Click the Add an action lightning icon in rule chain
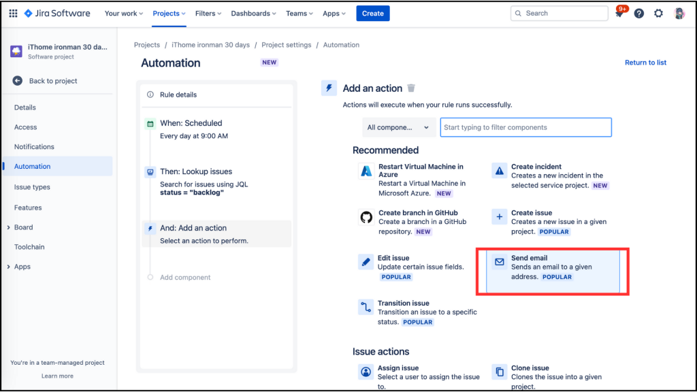This screenshot has height=392, width=697. click(x=150, y=229)
